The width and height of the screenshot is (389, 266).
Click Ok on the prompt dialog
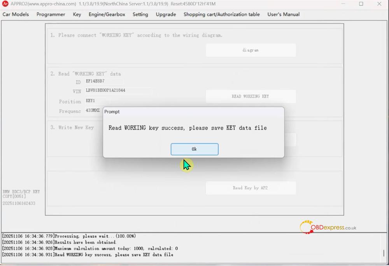(x=194, y=149)
